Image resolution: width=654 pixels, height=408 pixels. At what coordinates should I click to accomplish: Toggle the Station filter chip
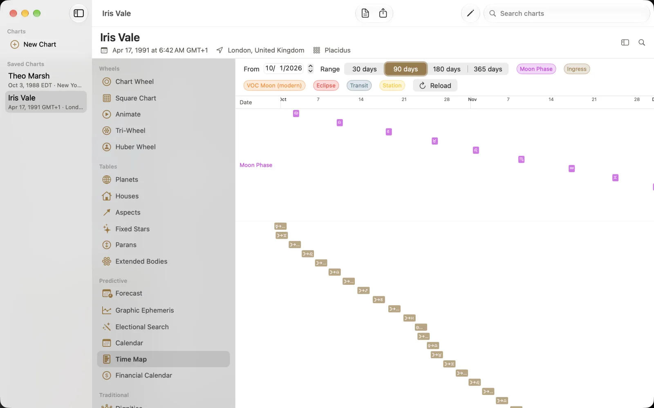(x=392, y=85)
